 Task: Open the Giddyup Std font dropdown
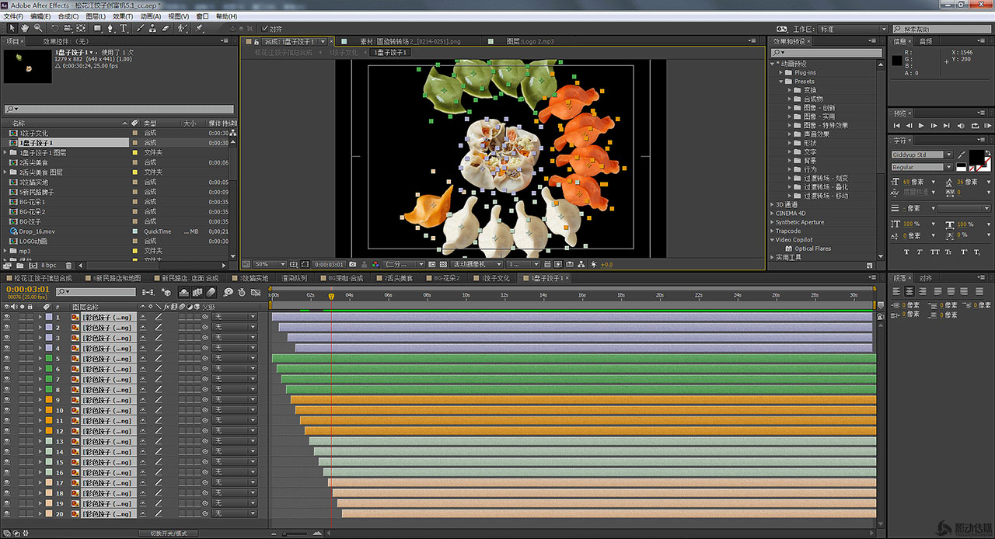948,155
